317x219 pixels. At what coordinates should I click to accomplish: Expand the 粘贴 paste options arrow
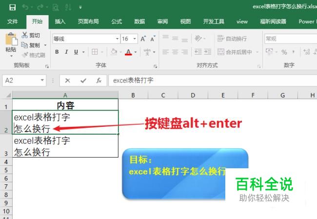click(11, 56)
